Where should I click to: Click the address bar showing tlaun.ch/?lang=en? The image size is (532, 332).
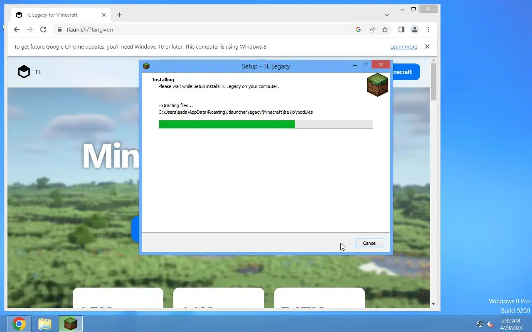(x=204, y=29)
